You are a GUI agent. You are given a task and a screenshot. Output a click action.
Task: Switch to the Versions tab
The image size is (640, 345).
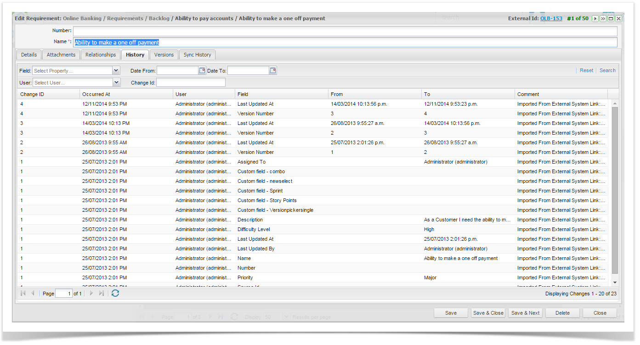[x=164, y=55]
